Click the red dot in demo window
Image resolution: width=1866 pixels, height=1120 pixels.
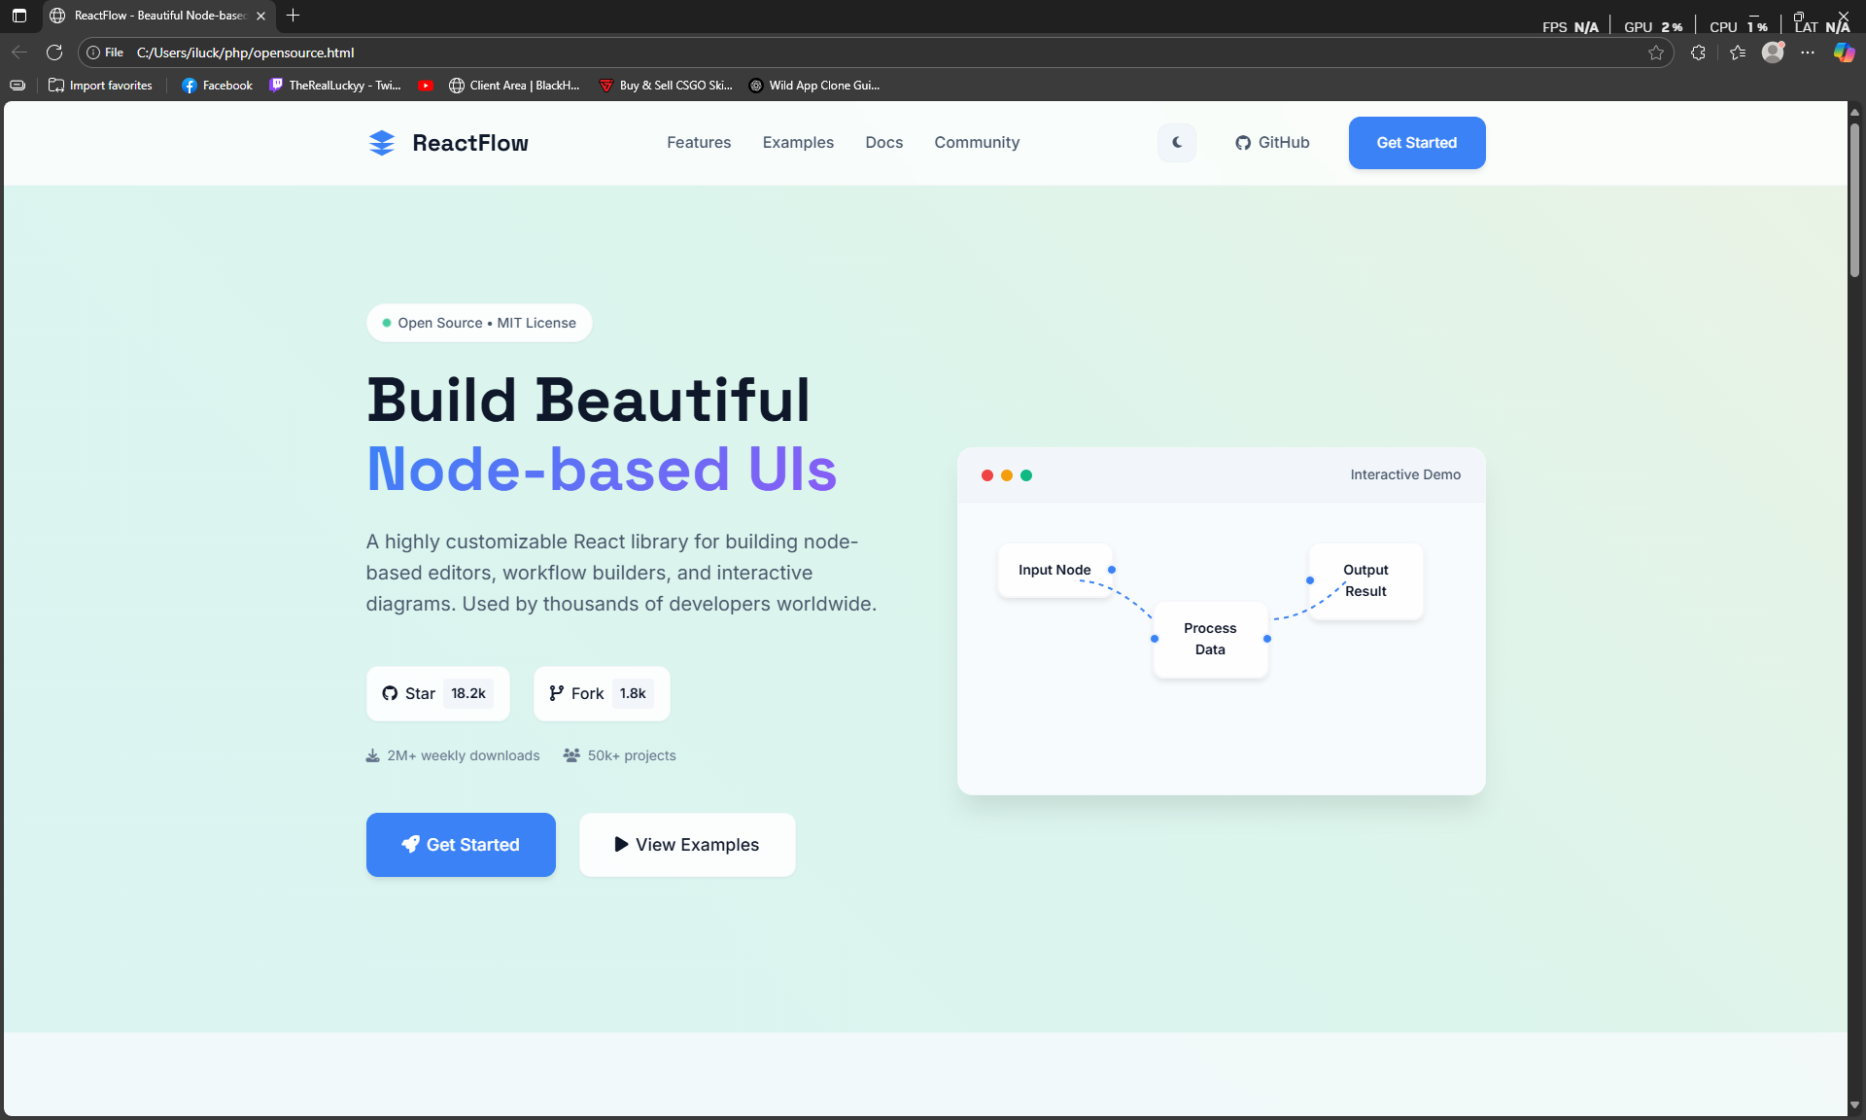987,475
